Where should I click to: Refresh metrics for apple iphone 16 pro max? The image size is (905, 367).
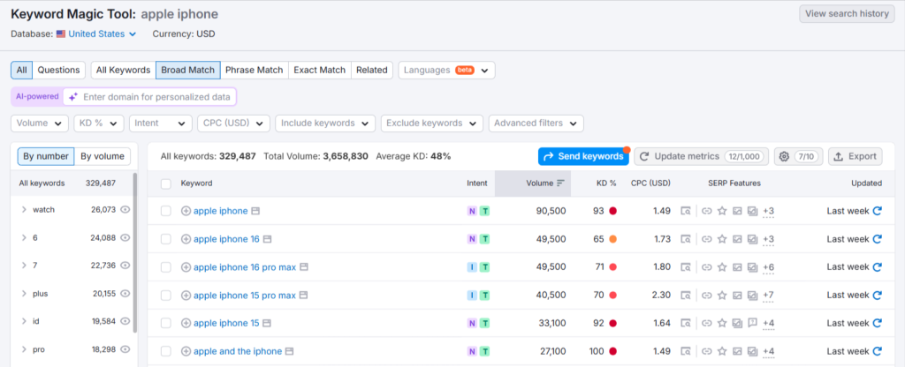[x=878, y=266]
